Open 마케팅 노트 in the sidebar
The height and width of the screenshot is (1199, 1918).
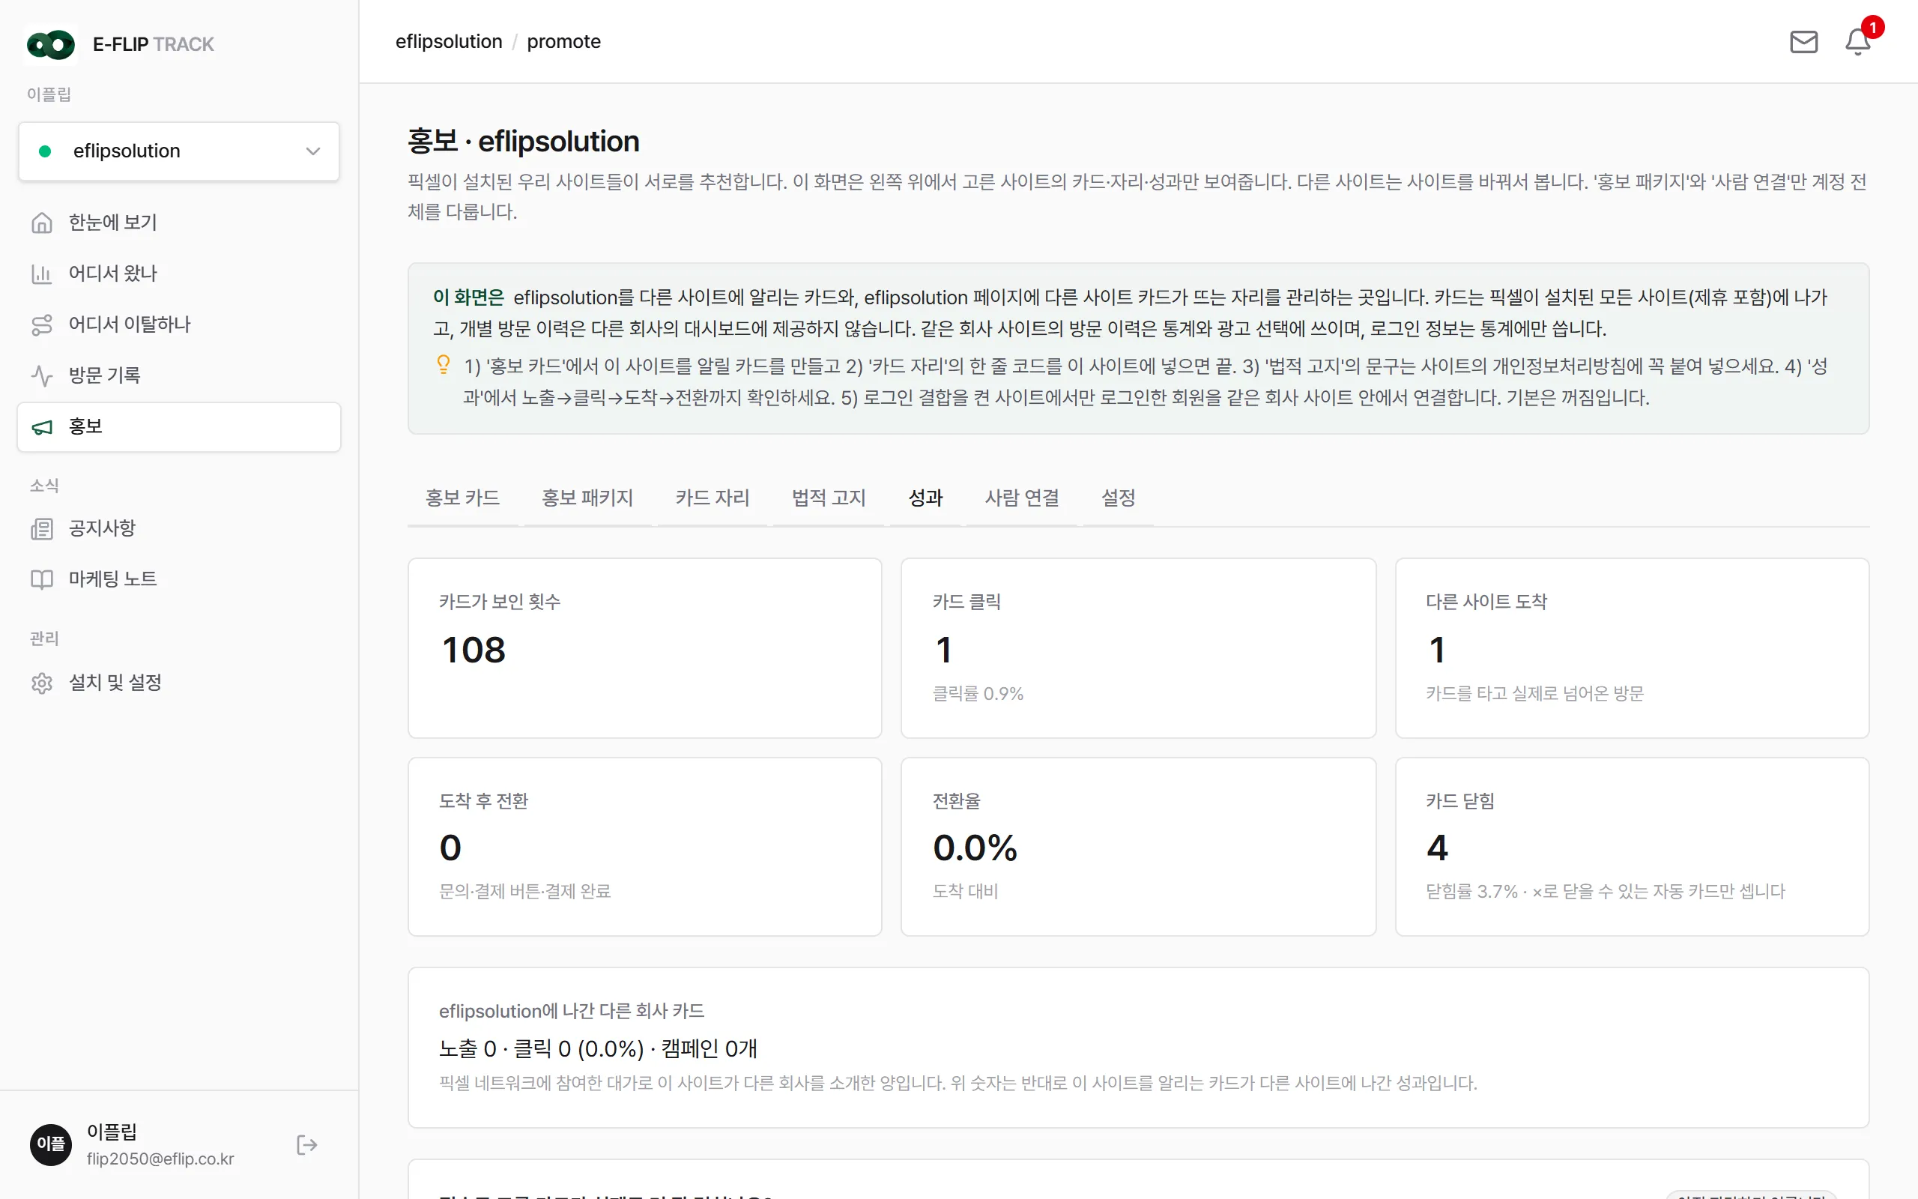coord(179,579)
